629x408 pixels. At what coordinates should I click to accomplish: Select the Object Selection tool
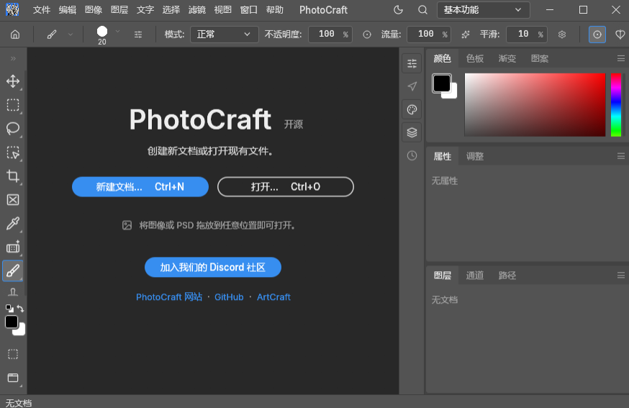tap(13, 153)
